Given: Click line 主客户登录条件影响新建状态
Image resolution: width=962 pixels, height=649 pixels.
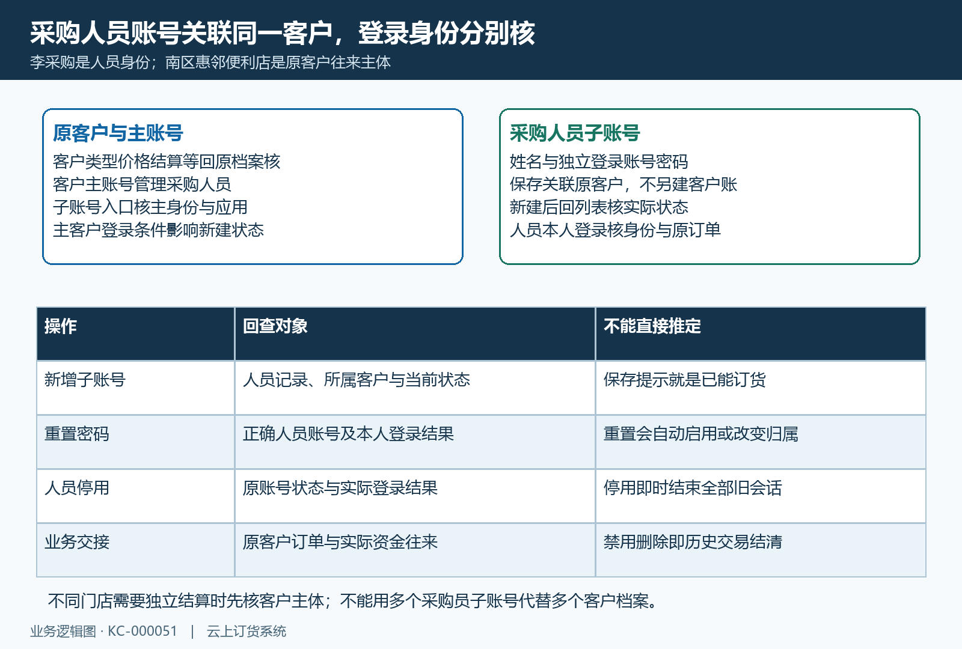Looking at the screenshot, I should pyautogui.click(x=158, y=230).
